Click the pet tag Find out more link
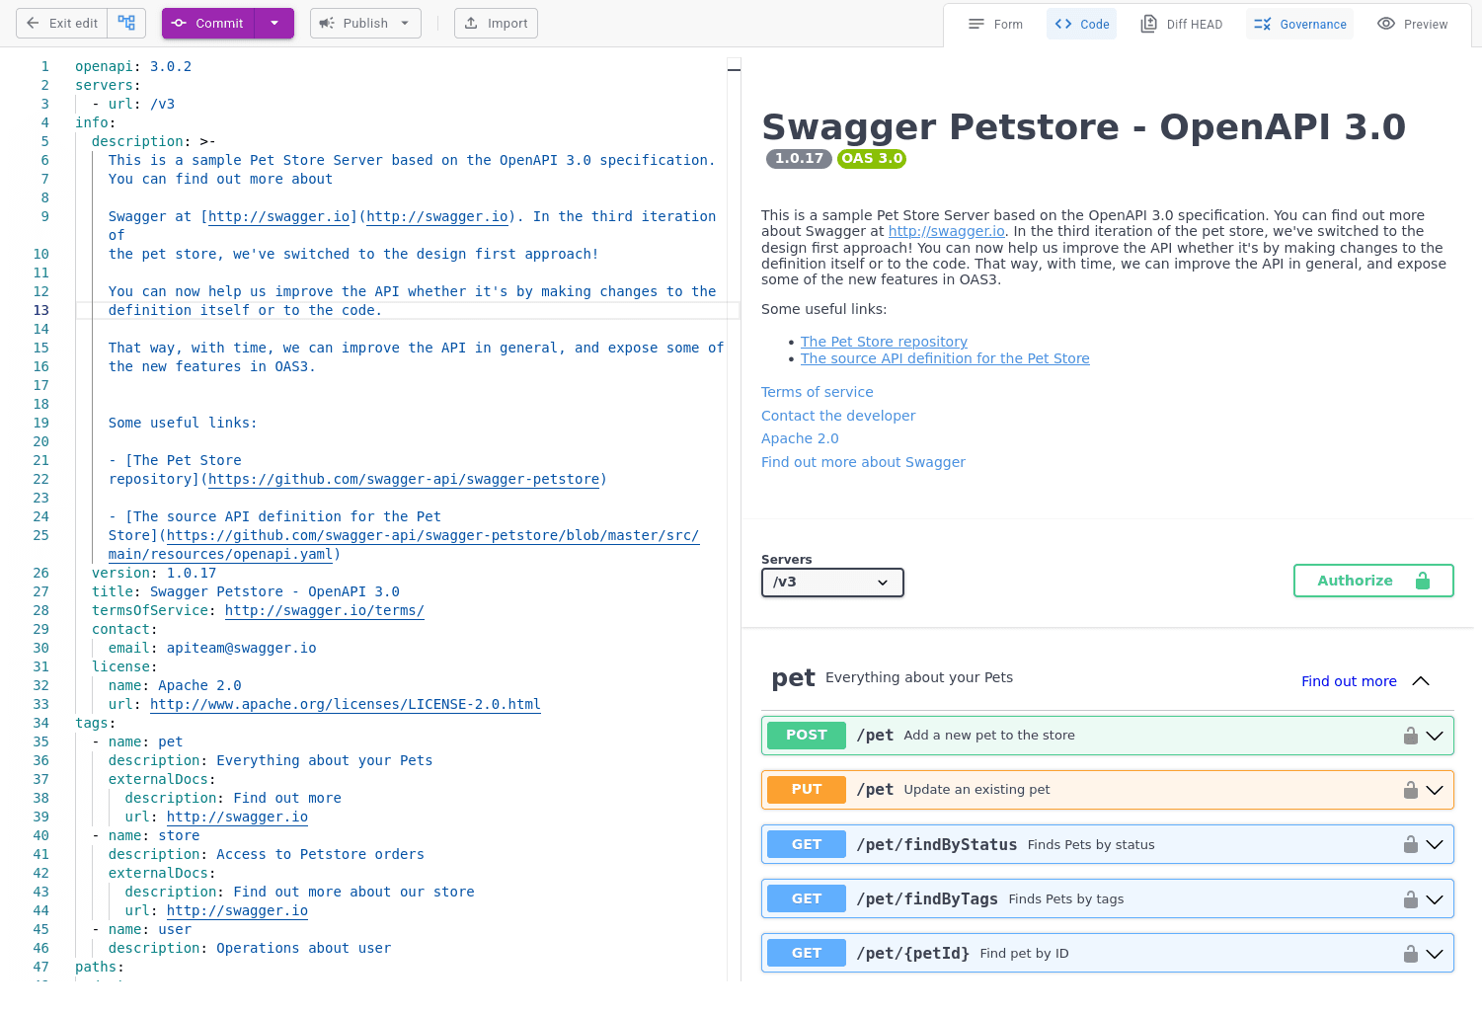1482x1013 pixels. (x=1349, y=681)
